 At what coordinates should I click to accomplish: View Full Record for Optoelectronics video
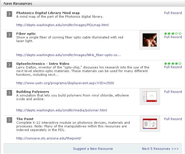[x=173, y=67]
